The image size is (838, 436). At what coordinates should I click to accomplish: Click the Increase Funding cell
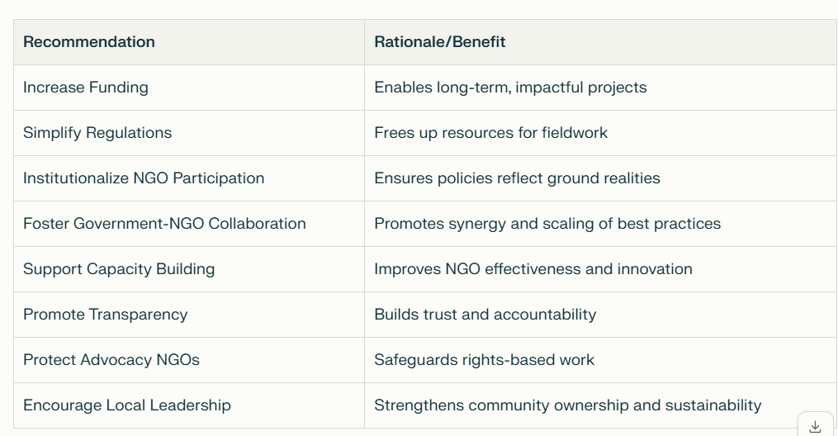(189, 88)
